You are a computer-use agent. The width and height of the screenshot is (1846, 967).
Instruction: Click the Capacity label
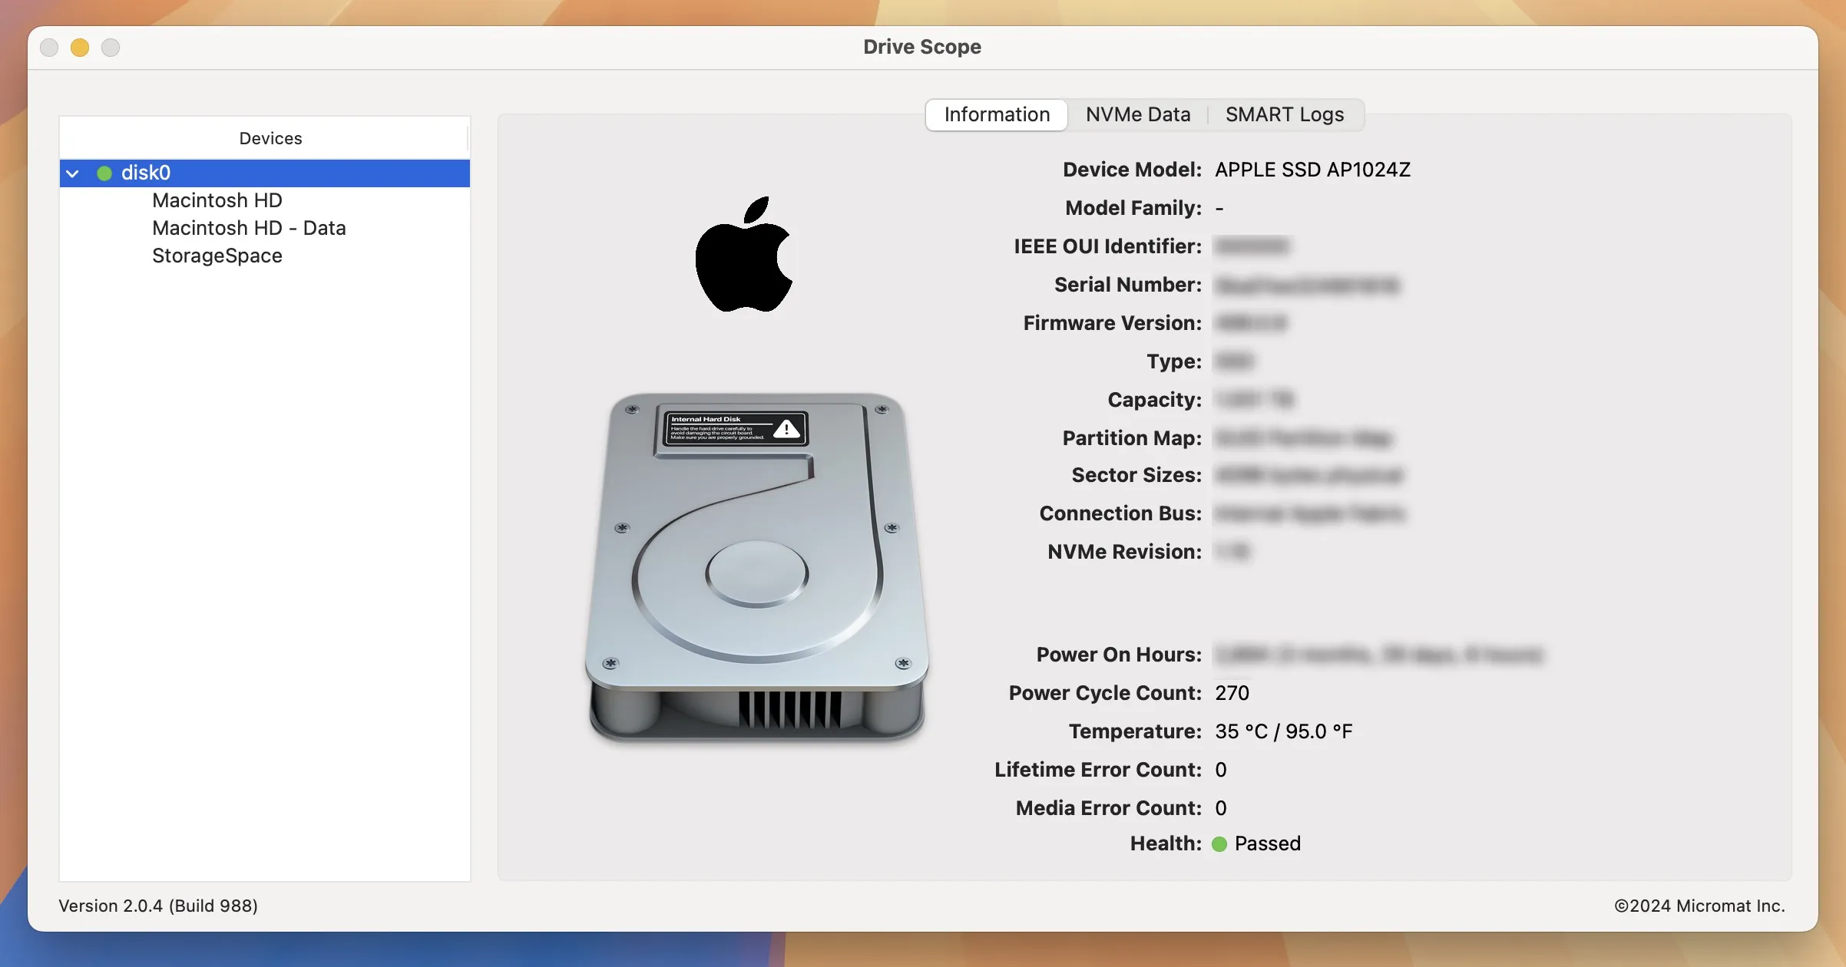1154,400
